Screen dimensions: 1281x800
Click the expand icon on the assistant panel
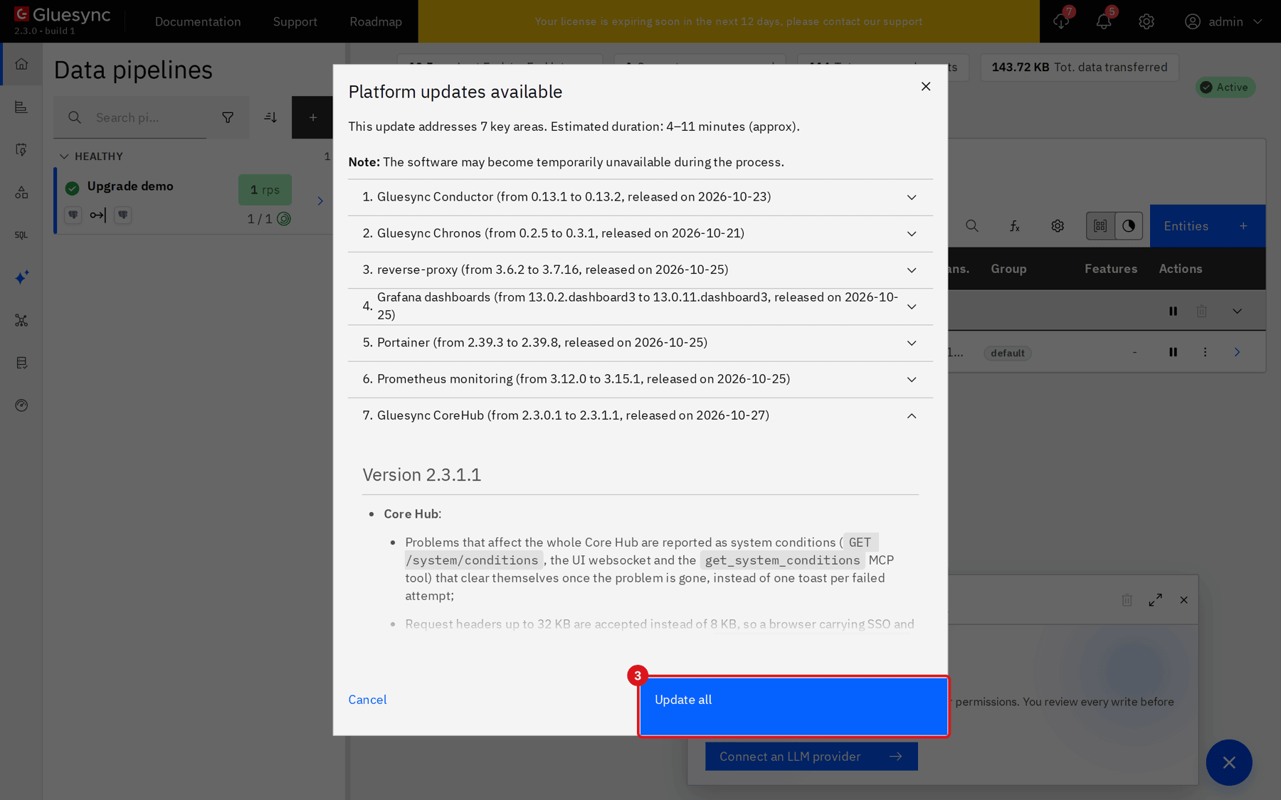(1156, 600)
